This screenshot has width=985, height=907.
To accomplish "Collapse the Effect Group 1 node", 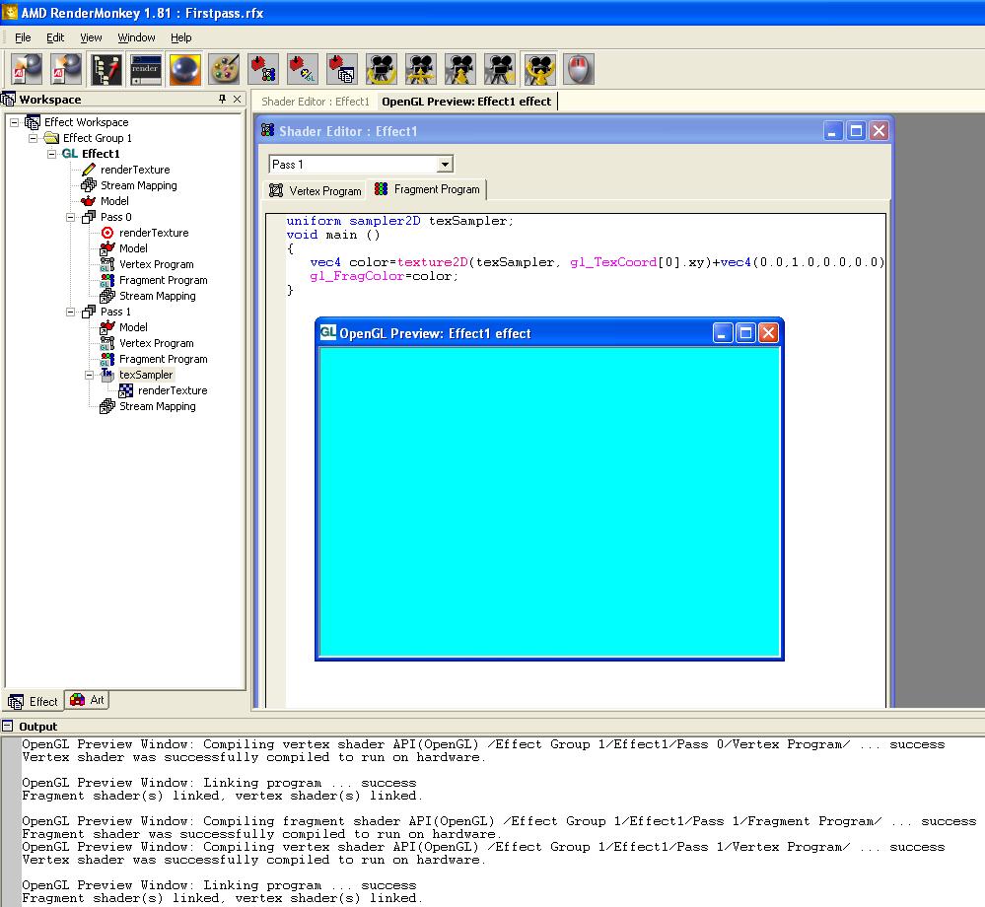I will point(34,138).
